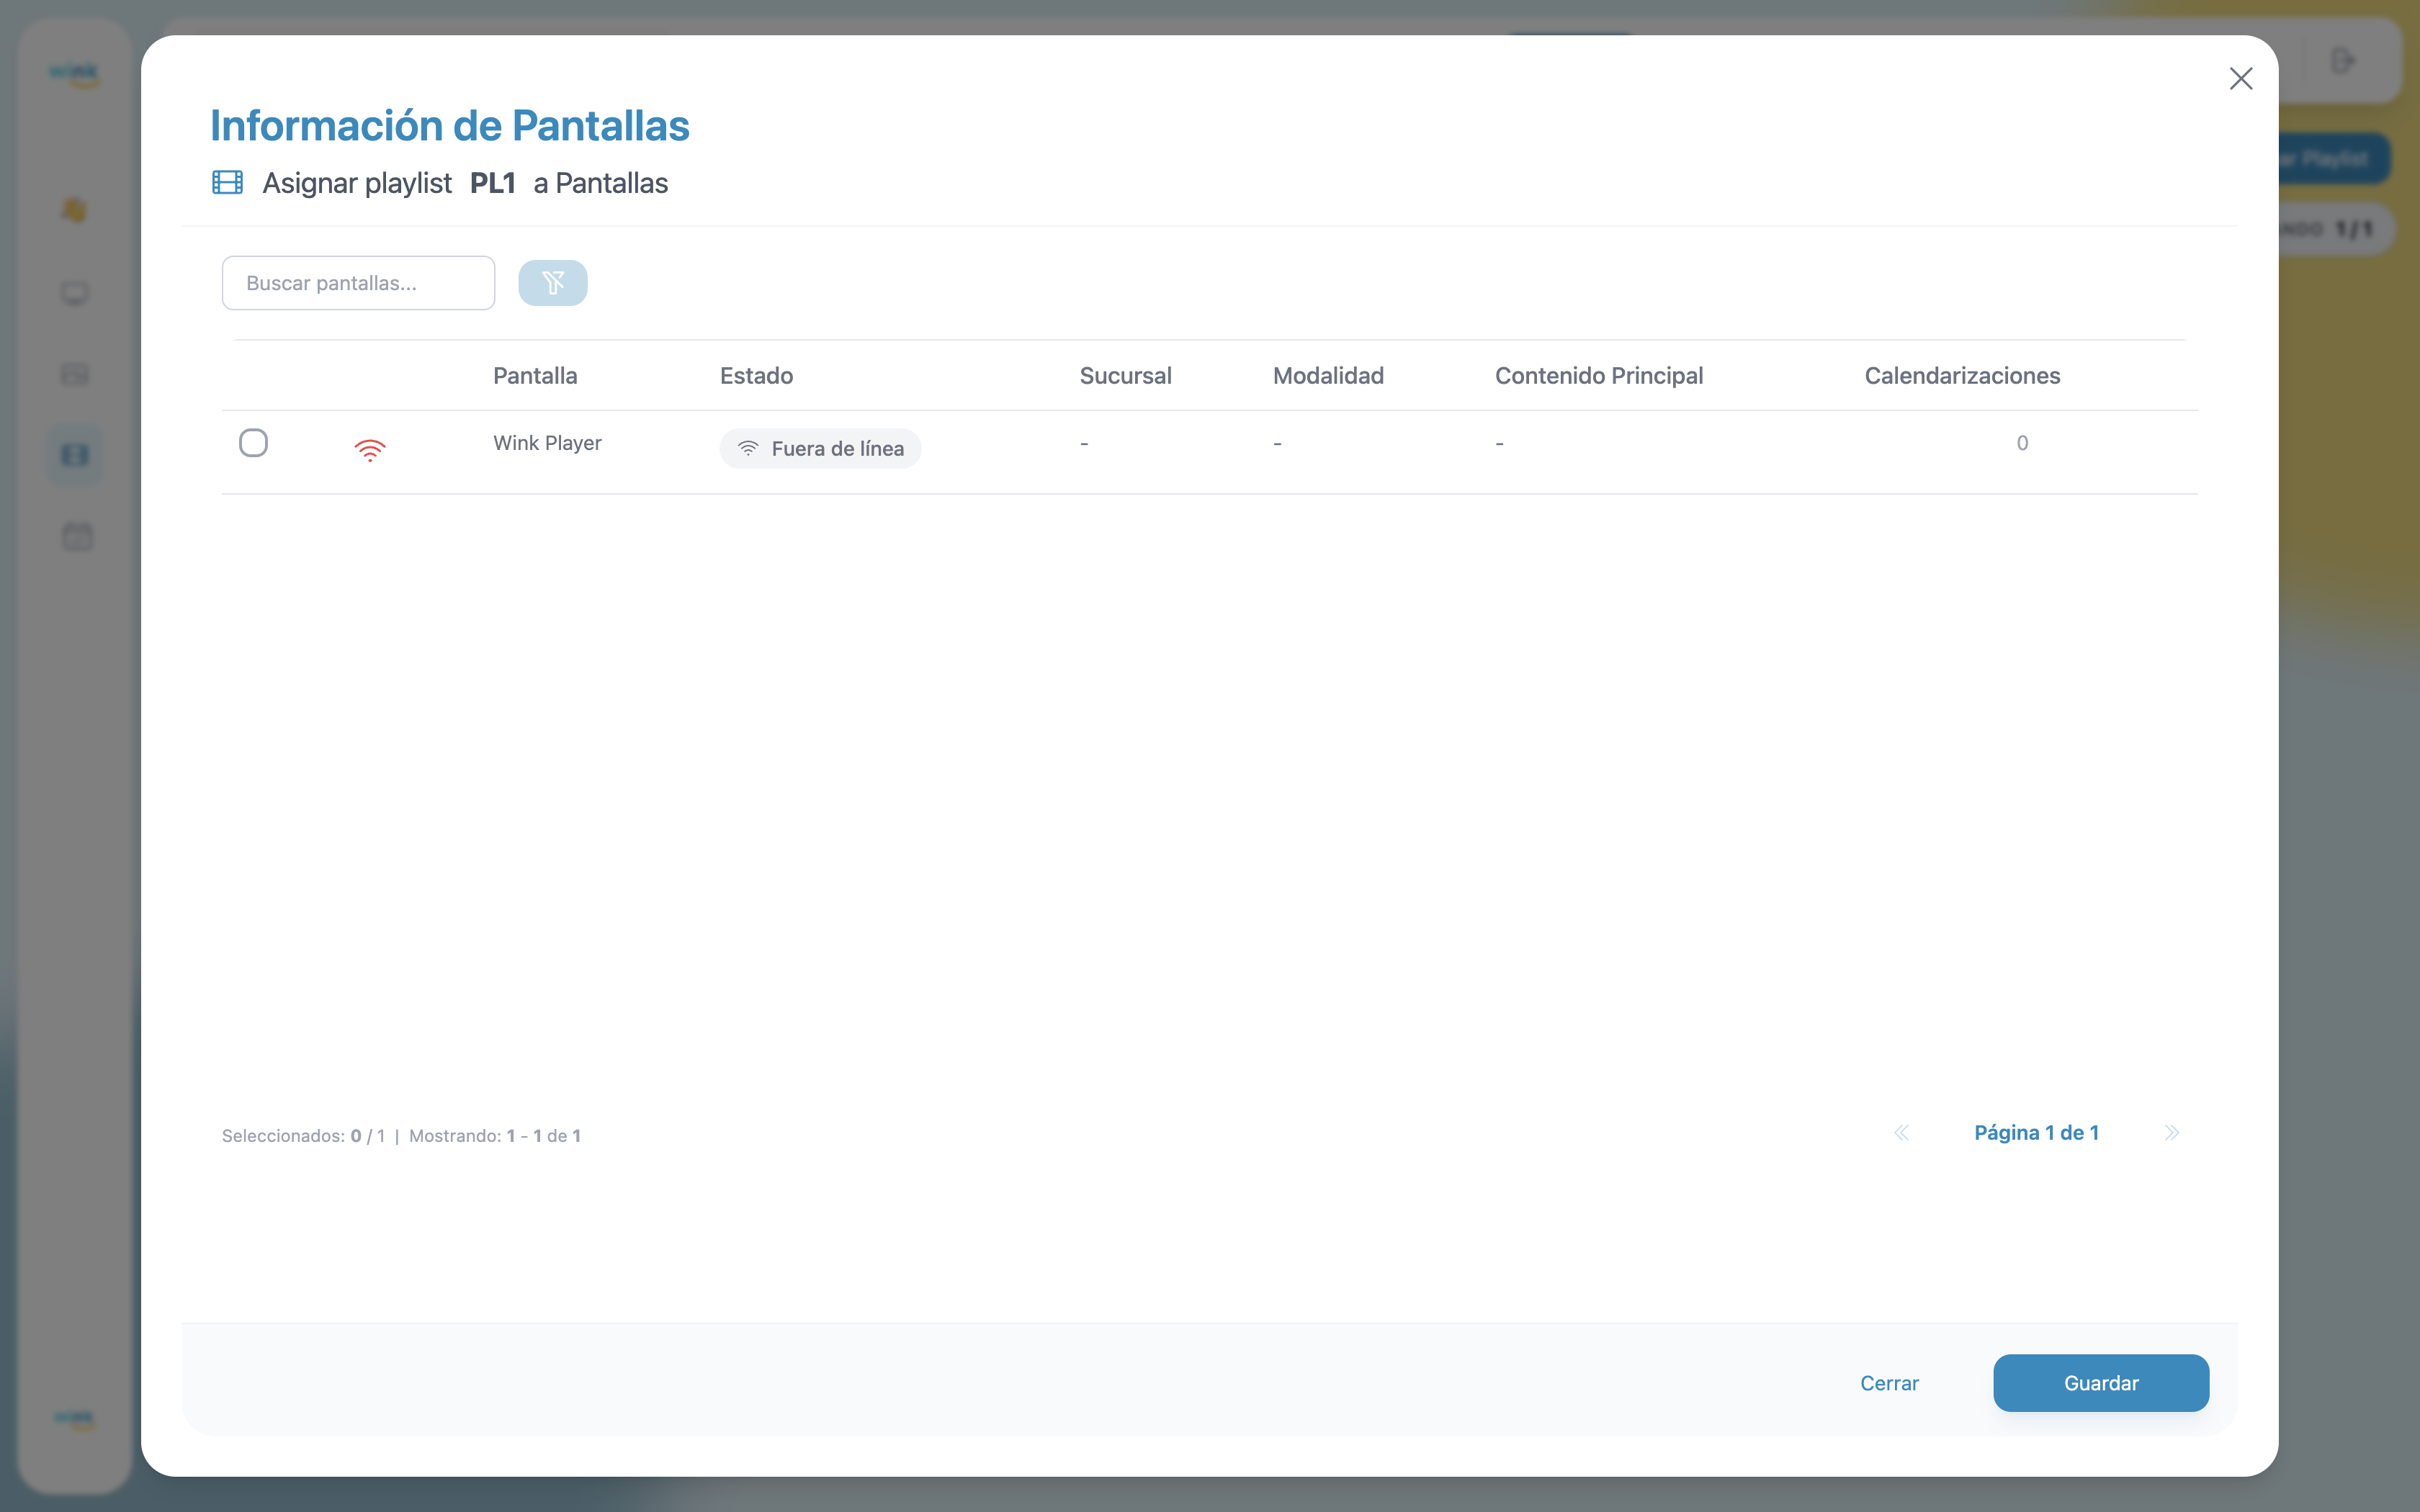
Task: Focus the Buscar pantallas search field
Action: [x=358, y=283]
